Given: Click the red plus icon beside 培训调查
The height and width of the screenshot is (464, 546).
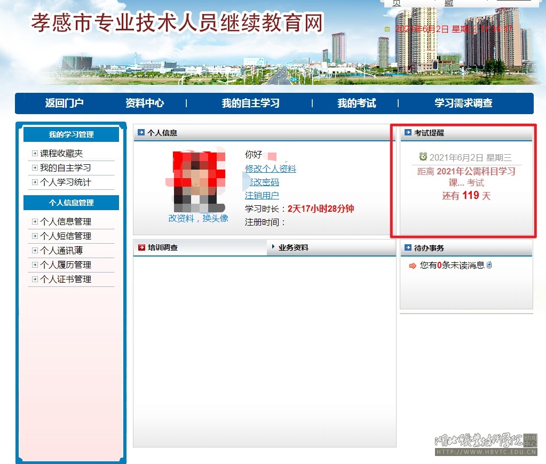Looking at the screenshot, I should click(x=141, y=247).
